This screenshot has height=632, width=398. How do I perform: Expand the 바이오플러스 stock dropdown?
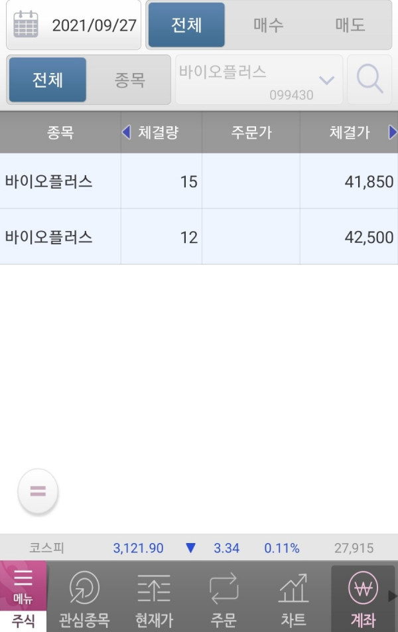click(259, 80)
